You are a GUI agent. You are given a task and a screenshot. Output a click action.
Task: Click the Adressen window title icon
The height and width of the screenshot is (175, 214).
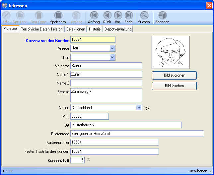coord(5,6)
